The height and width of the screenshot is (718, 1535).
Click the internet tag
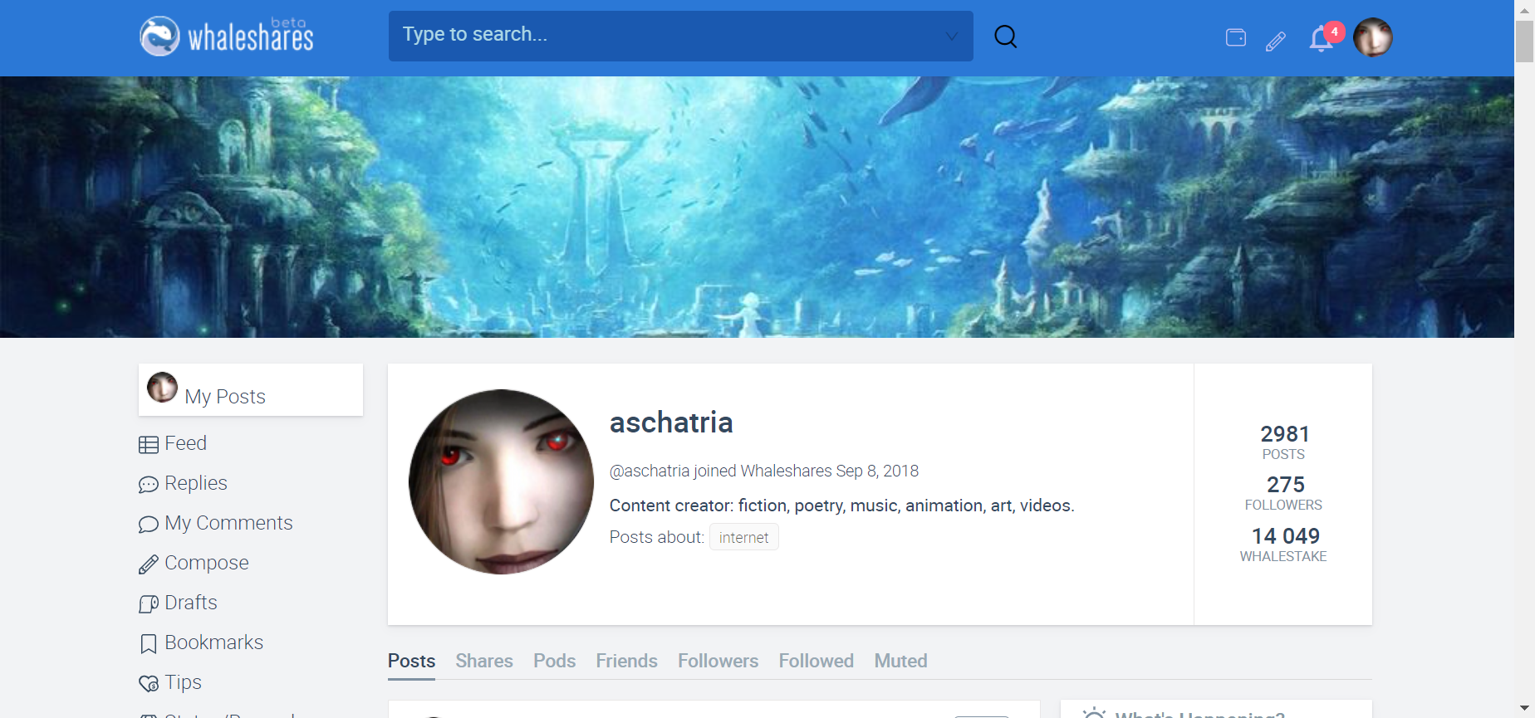pyautogui.click(x=743, y=537)
